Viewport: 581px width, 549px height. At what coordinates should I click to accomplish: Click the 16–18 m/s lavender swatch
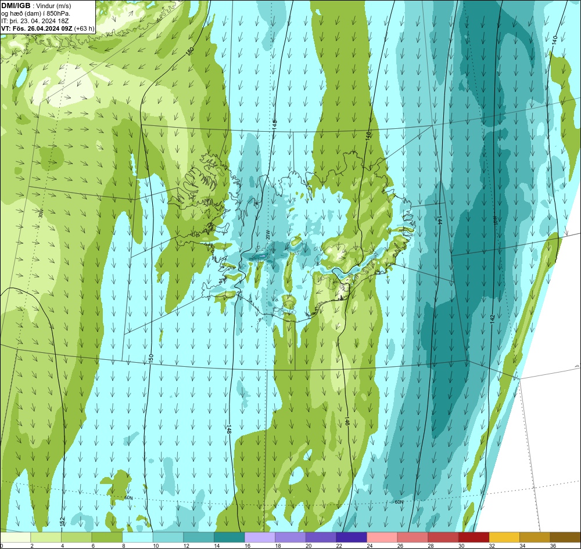coord(260,537)
